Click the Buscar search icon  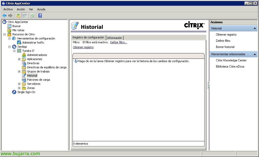tap(9, 26)
